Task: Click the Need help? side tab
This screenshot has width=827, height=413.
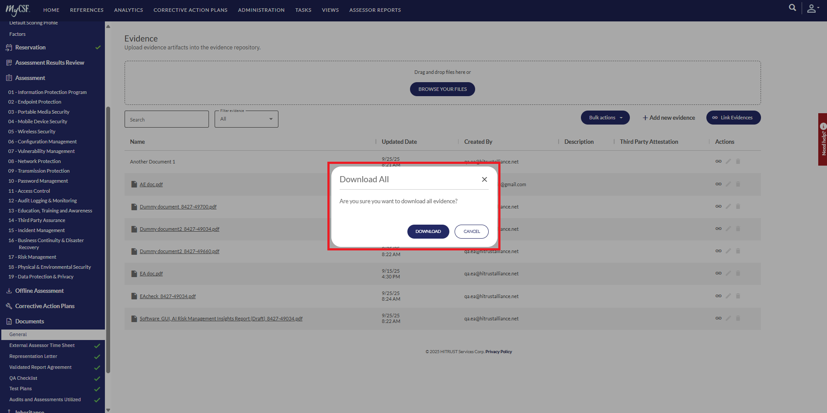Action: click(x=823, y=139)
